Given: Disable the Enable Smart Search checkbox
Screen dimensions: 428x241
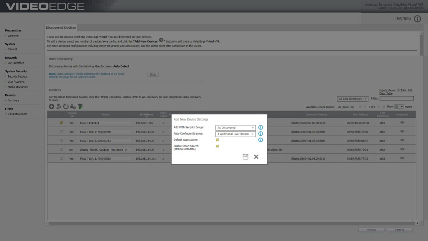Looking at the screenshot, I should (217, 146).
